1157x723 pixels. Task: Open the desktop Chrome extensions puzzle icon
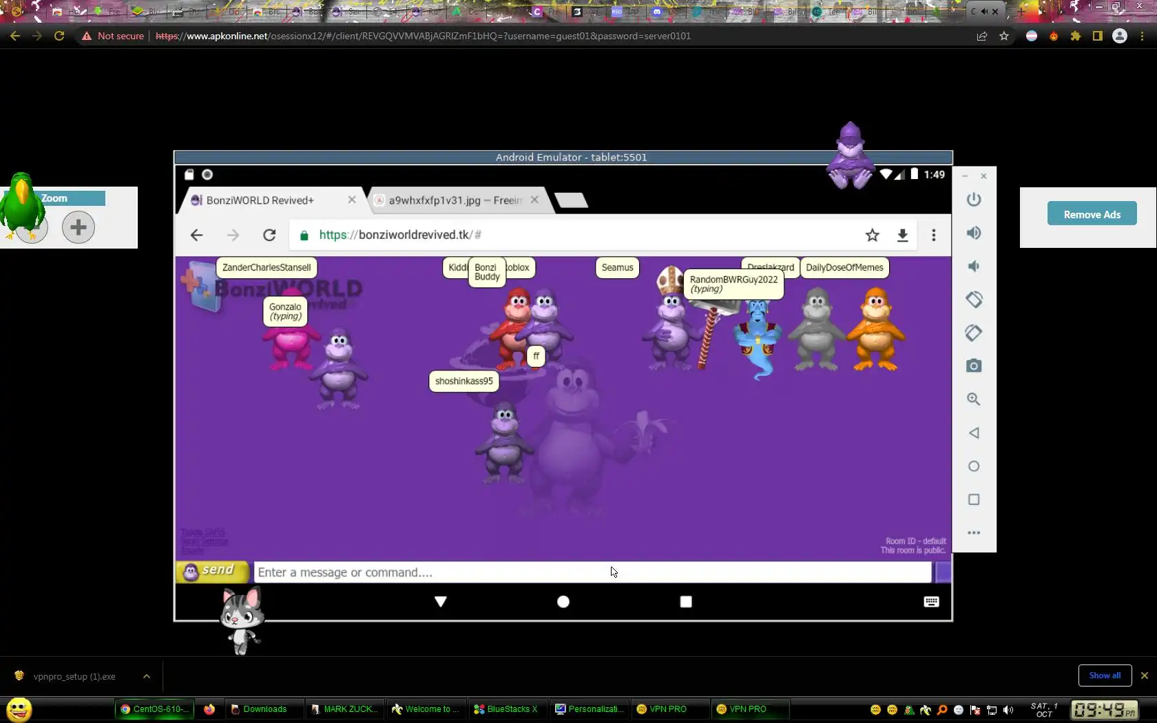point(1076,36)
